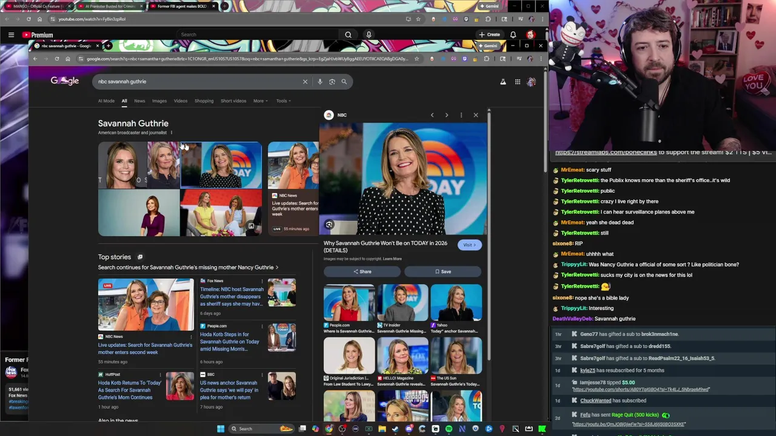
Task: Expand Search continues for Savannah Guthrie headline
Action: (188, 268)
